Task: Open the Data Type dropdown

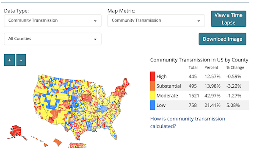Action: coord(52,21)
